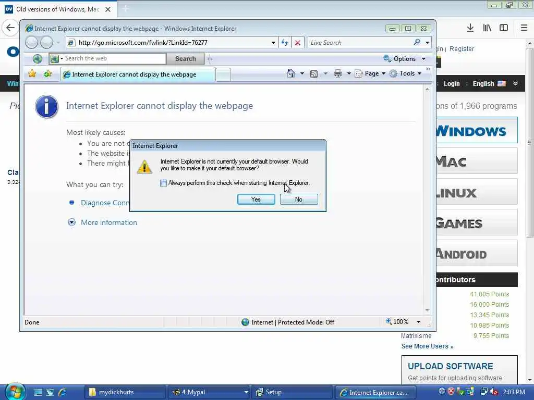Switch to Setup taskbar item

tap(292, 392)
